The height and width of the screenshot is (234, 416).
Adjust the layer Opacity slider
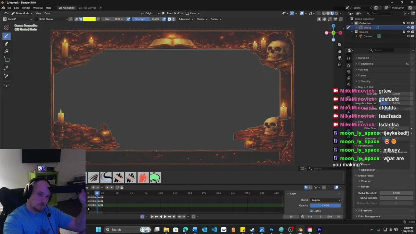pyautogui.click(x=325, y=206)
